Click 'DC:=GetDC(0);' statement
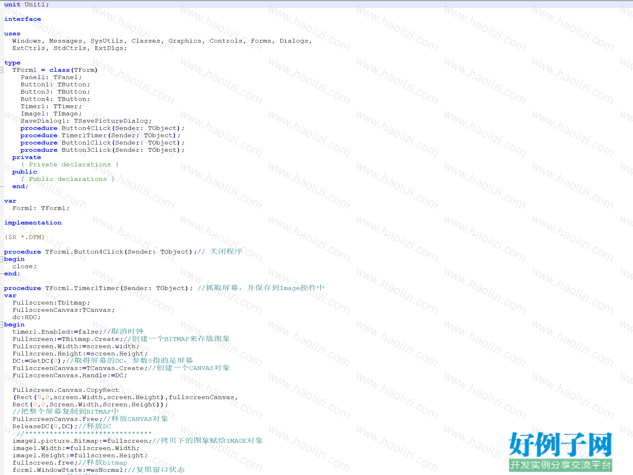The width and height of the screenshot is (633, 475). pyautogui.click(x=39, y=361)
